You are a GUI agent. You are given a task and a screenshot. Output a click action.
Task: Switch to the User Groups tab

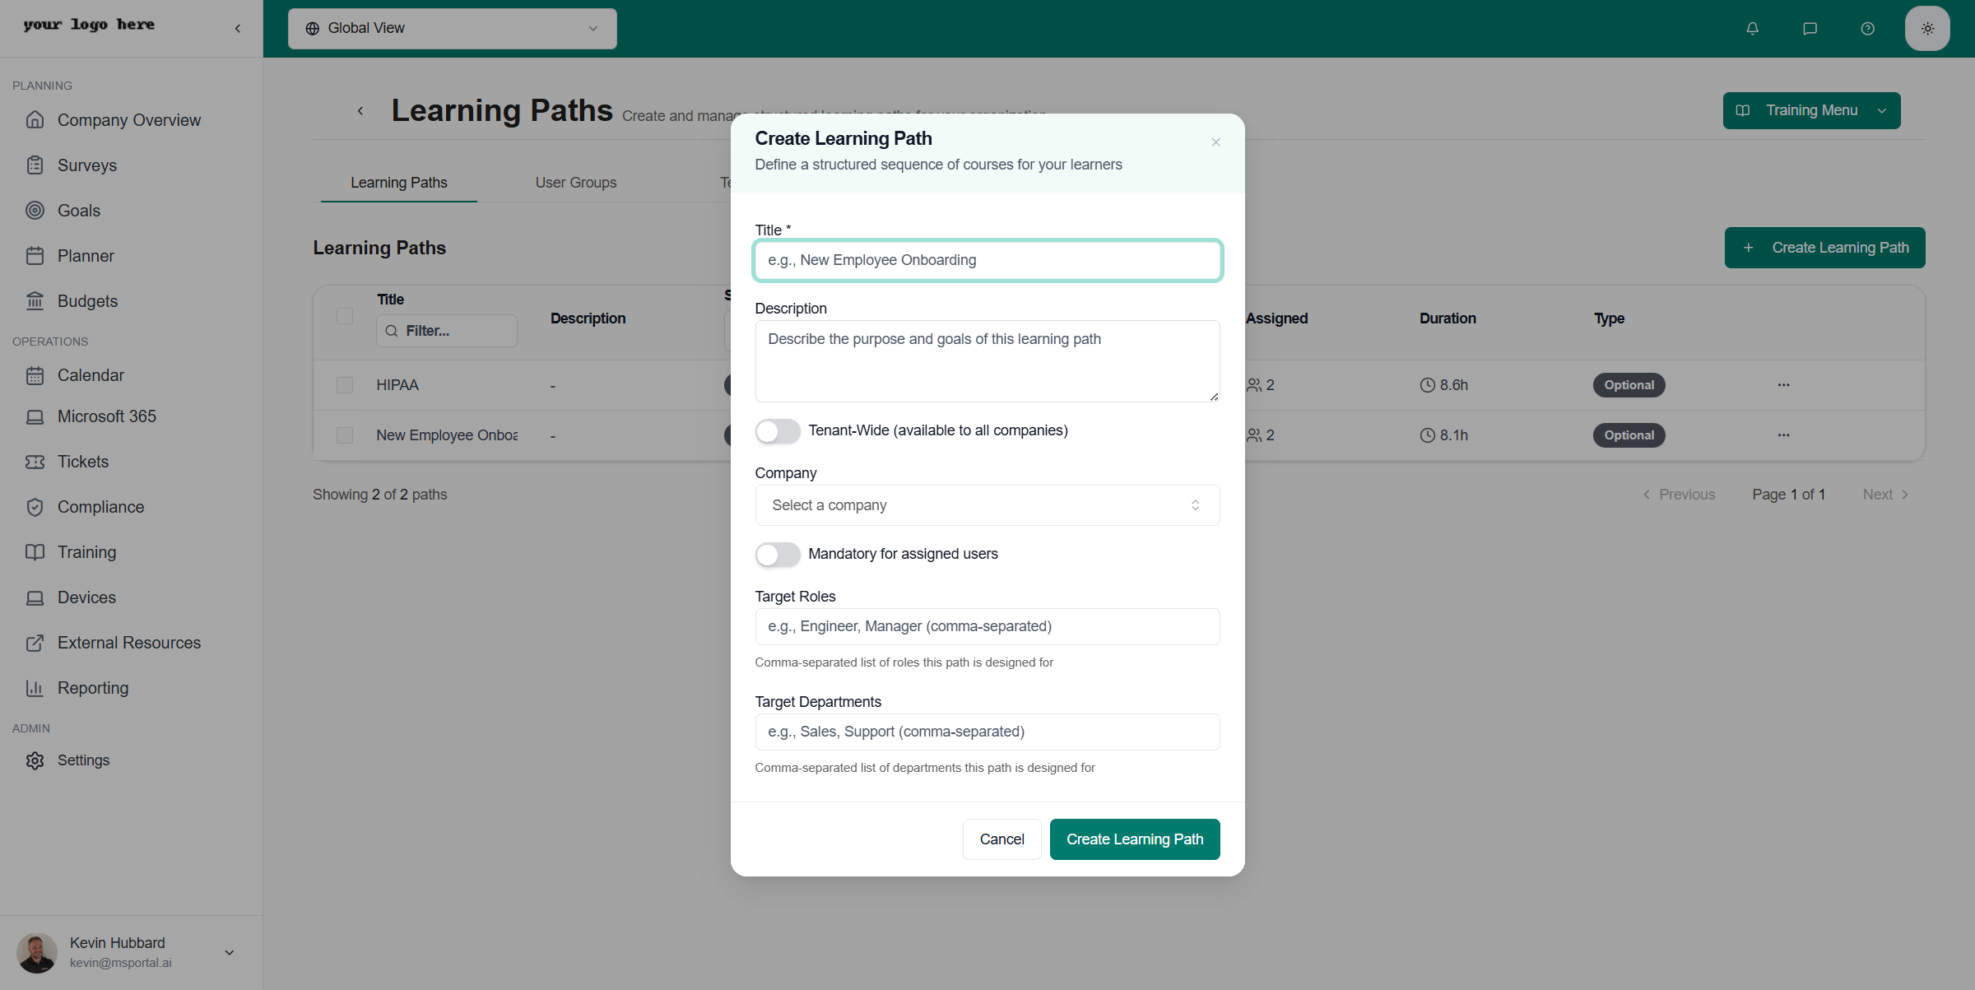click(575, 182)
